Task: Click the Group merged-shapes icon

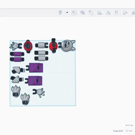Action: pyautogui.click(x=82, y=12)
